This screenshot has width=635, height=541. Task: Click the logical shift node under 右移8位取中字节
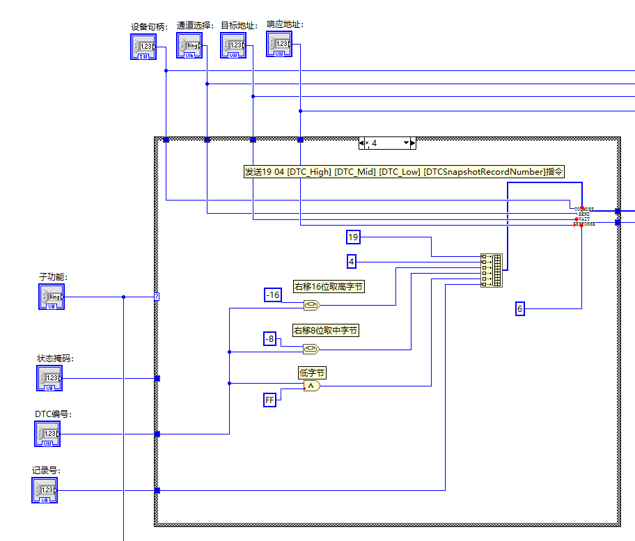point(311,349)
